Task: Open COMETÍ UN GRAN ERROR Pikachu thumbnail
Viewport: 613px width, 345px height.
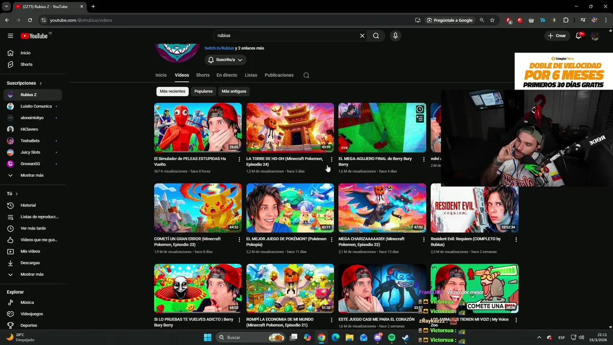Action: [198, 208]
